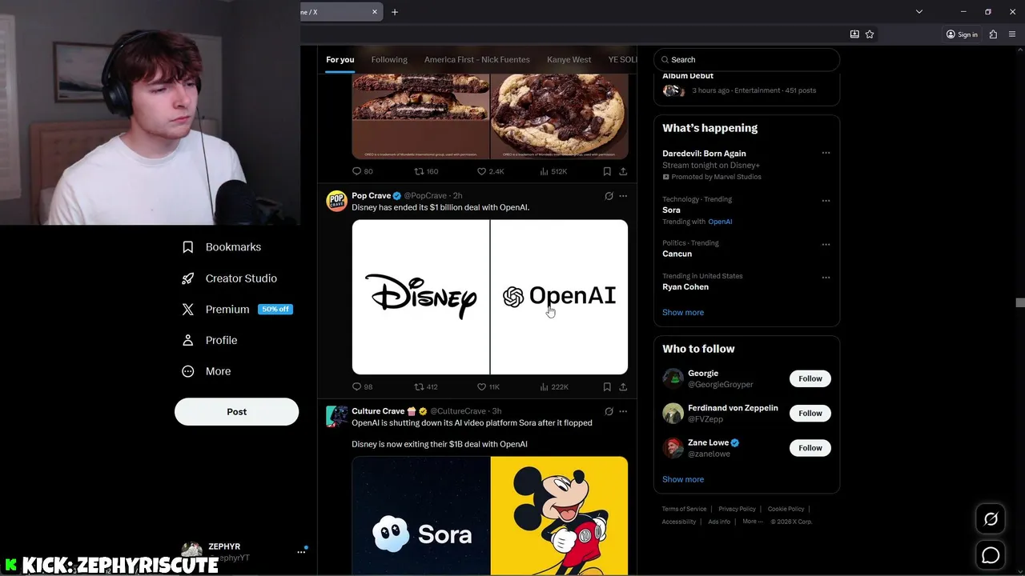Open the Disney logo image
The image size is (1025, 576).
click(x=420, y=297)
